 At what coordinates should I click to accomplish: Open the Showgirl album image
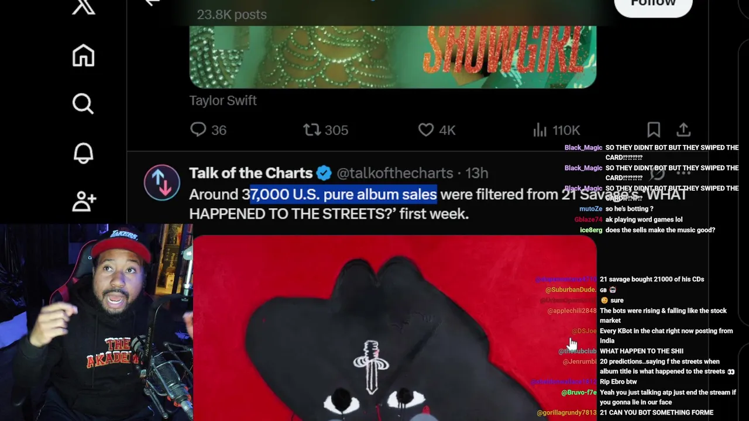point(393,57)
